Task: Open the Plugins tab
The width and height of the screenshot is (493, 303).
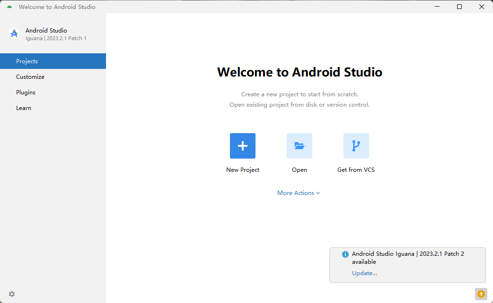Action: [x=53, y=92]
